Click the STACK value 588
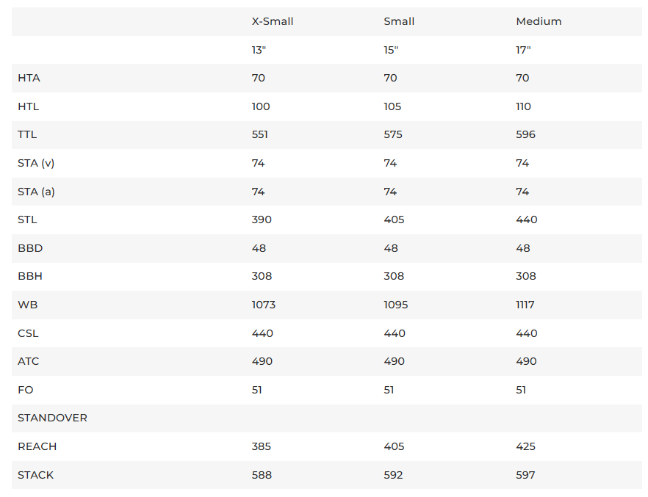 tap(262, 475)
